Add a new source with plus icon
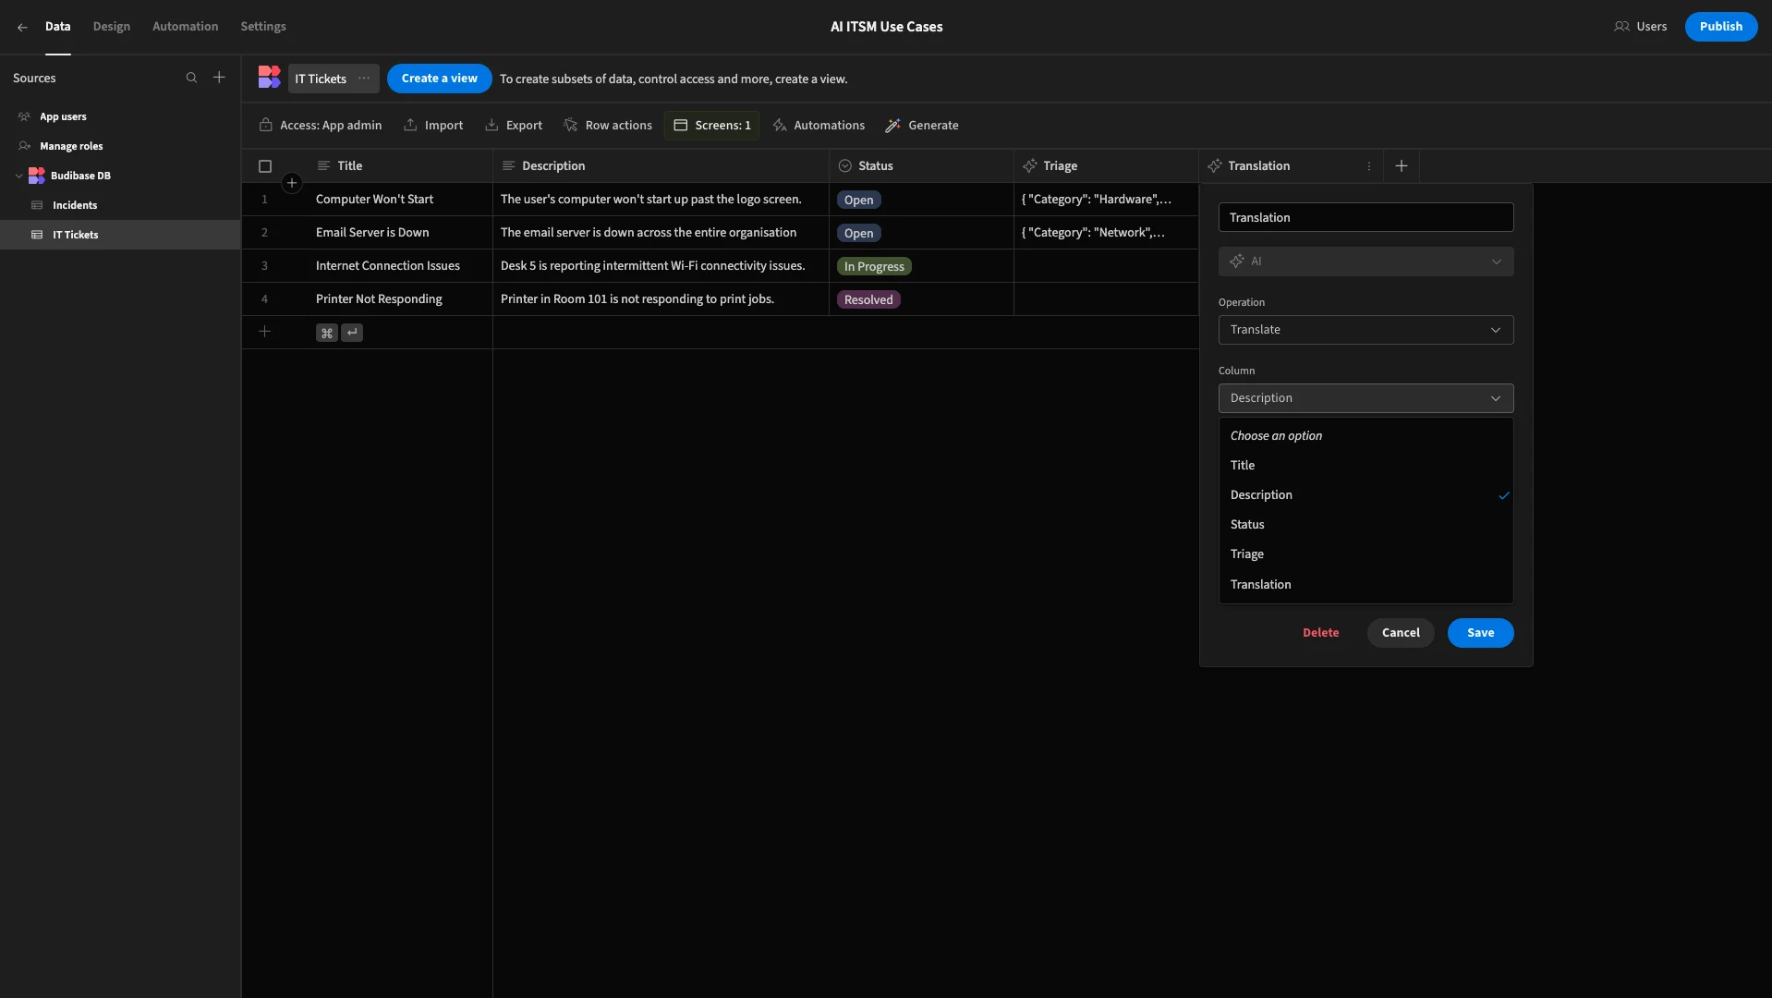Image resolution: width=1772 pixels, height=998 pixels. 219,78
